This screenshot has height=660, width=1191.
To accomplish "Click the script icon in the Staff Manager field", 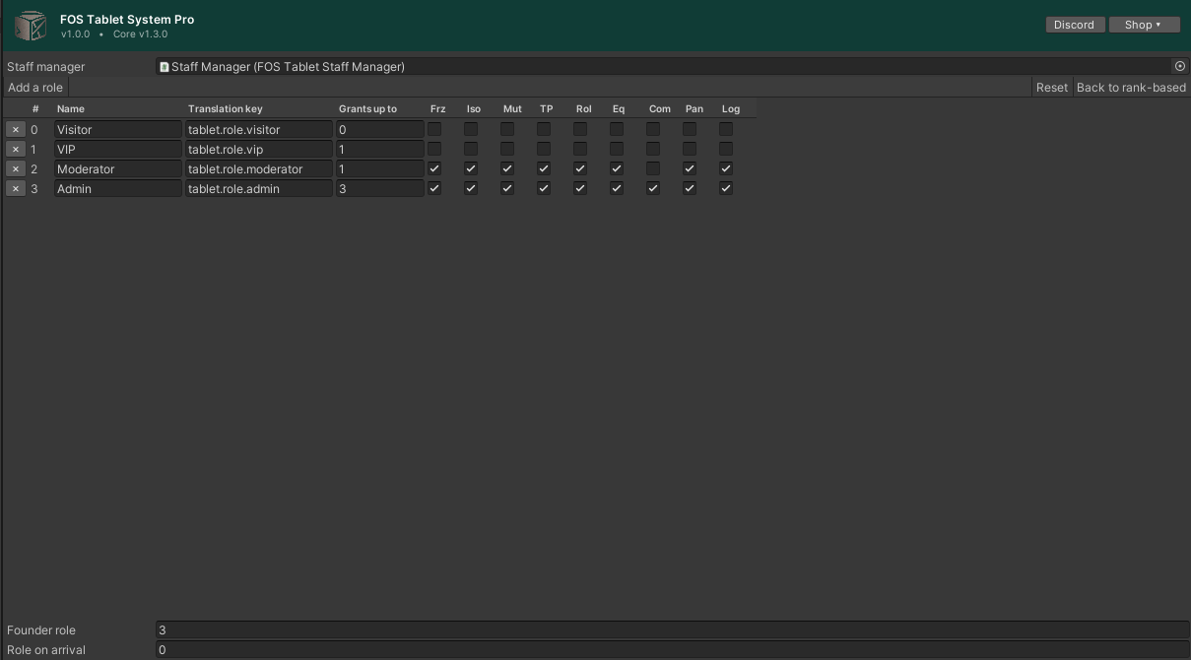I will (x=165, y=67).
